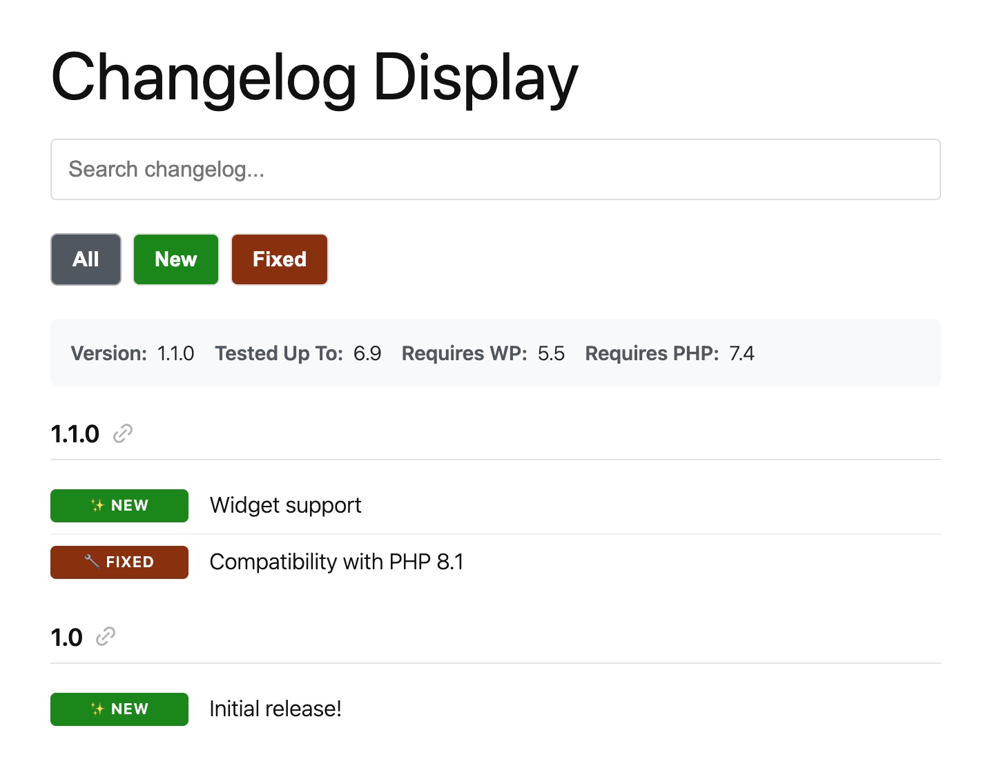The width and height of the screenshot is (997, 777).
Task: Click the sparkle icon on the Initial release NEW badge
Action: [96, 708]
